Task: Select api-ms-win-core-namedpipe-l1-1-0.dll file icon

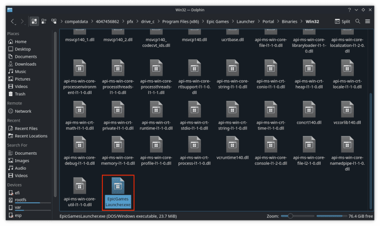Action: pyautogui.click(x=347, y=144)
